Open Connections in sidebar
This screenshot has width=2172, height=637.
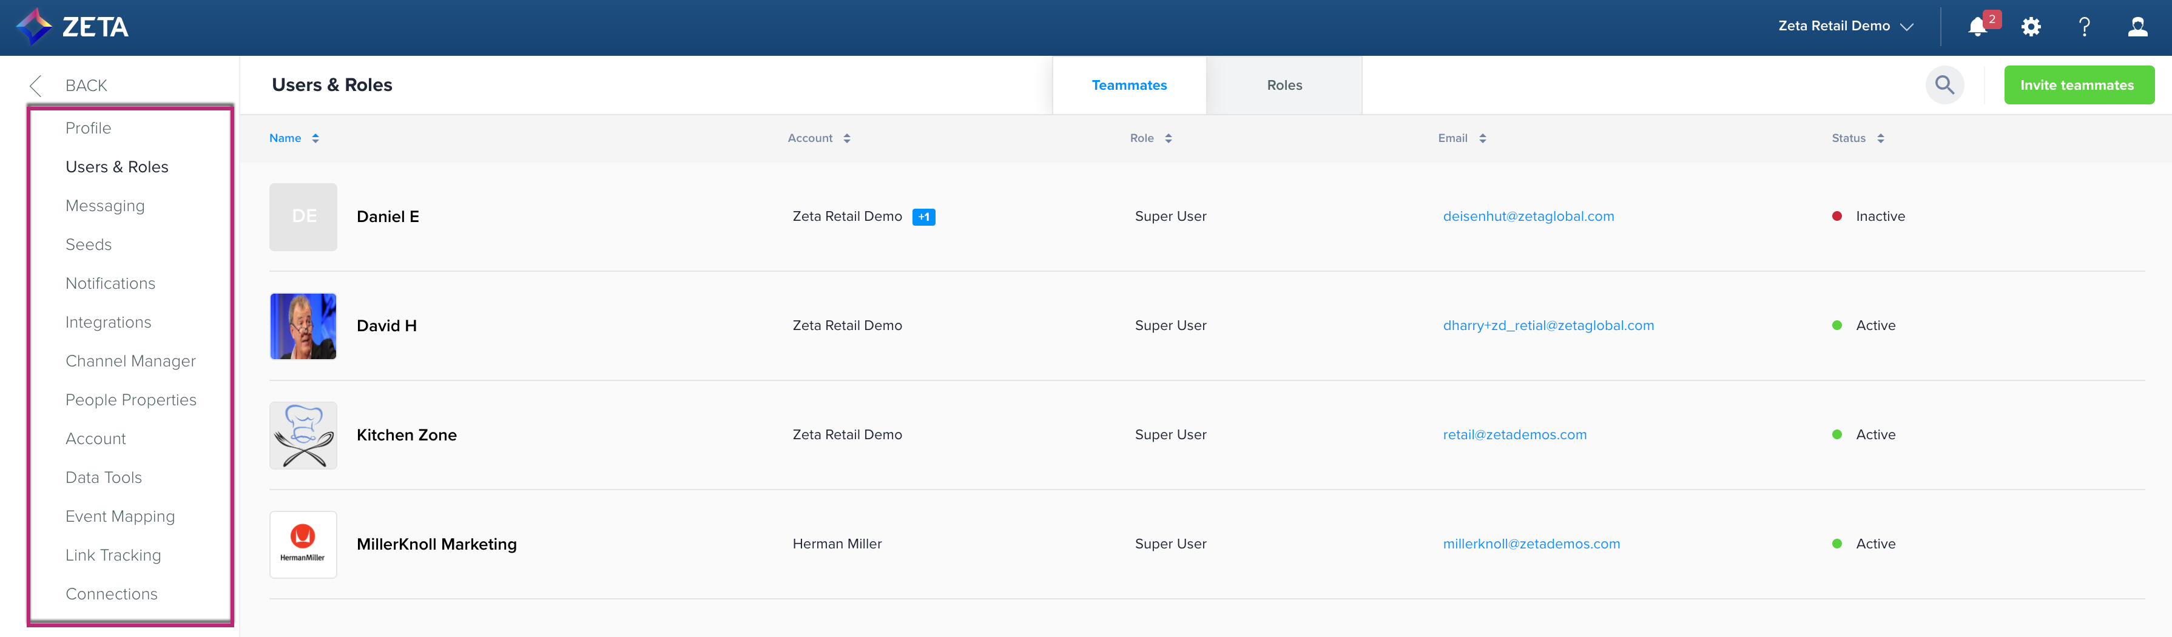[x=111, y=593]
